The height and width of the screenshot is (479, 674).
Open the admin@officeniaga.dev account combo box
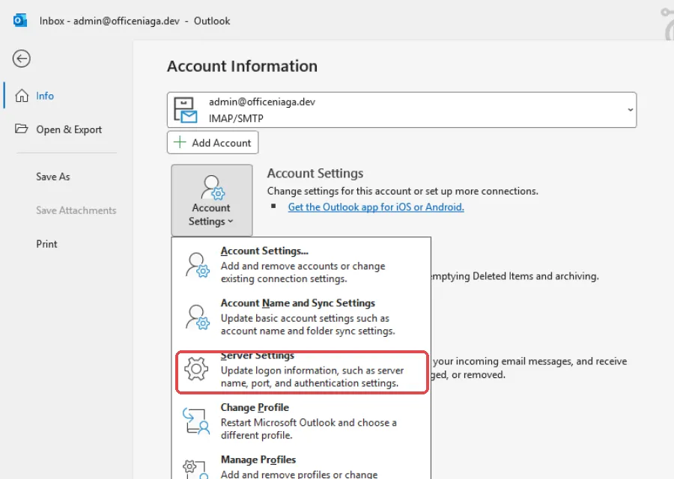pyautogui.click(x=401, y=110)
